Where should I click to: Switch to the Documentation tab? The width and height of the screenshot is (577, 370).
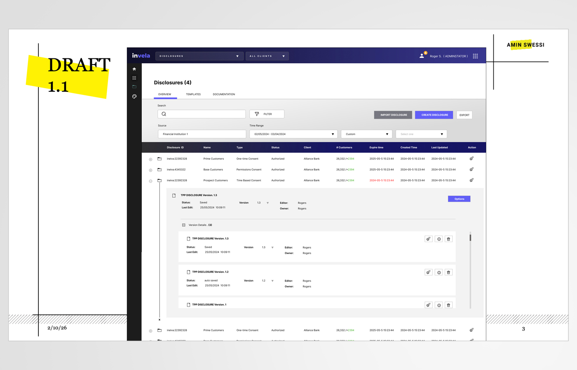[224, 95]
